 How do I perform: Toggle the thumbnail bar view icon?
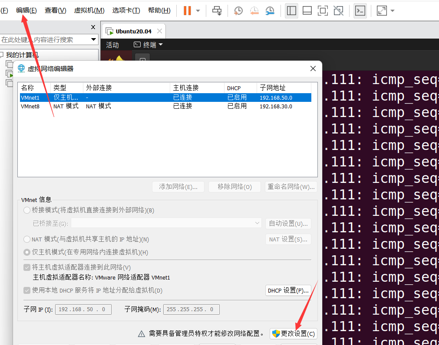pos(307,10)
